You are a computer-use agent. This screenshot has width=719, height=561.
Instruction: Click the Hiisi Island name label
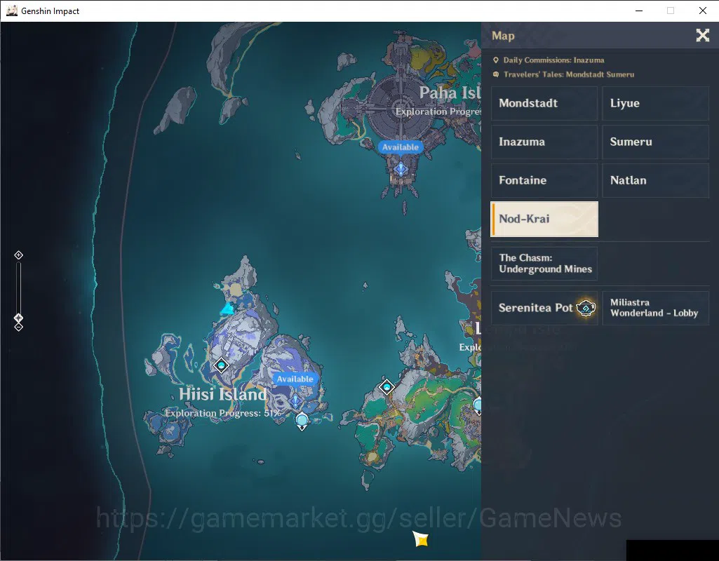click(x=223, y=394)
